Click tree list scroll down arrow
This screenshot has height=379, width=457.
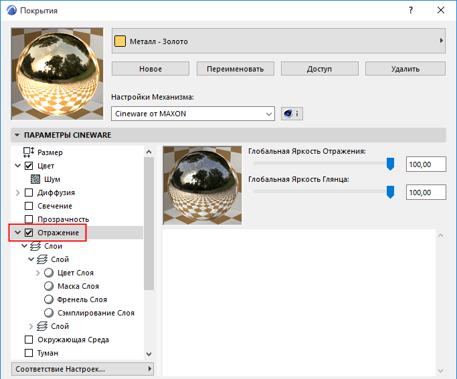tap(149, 354)
